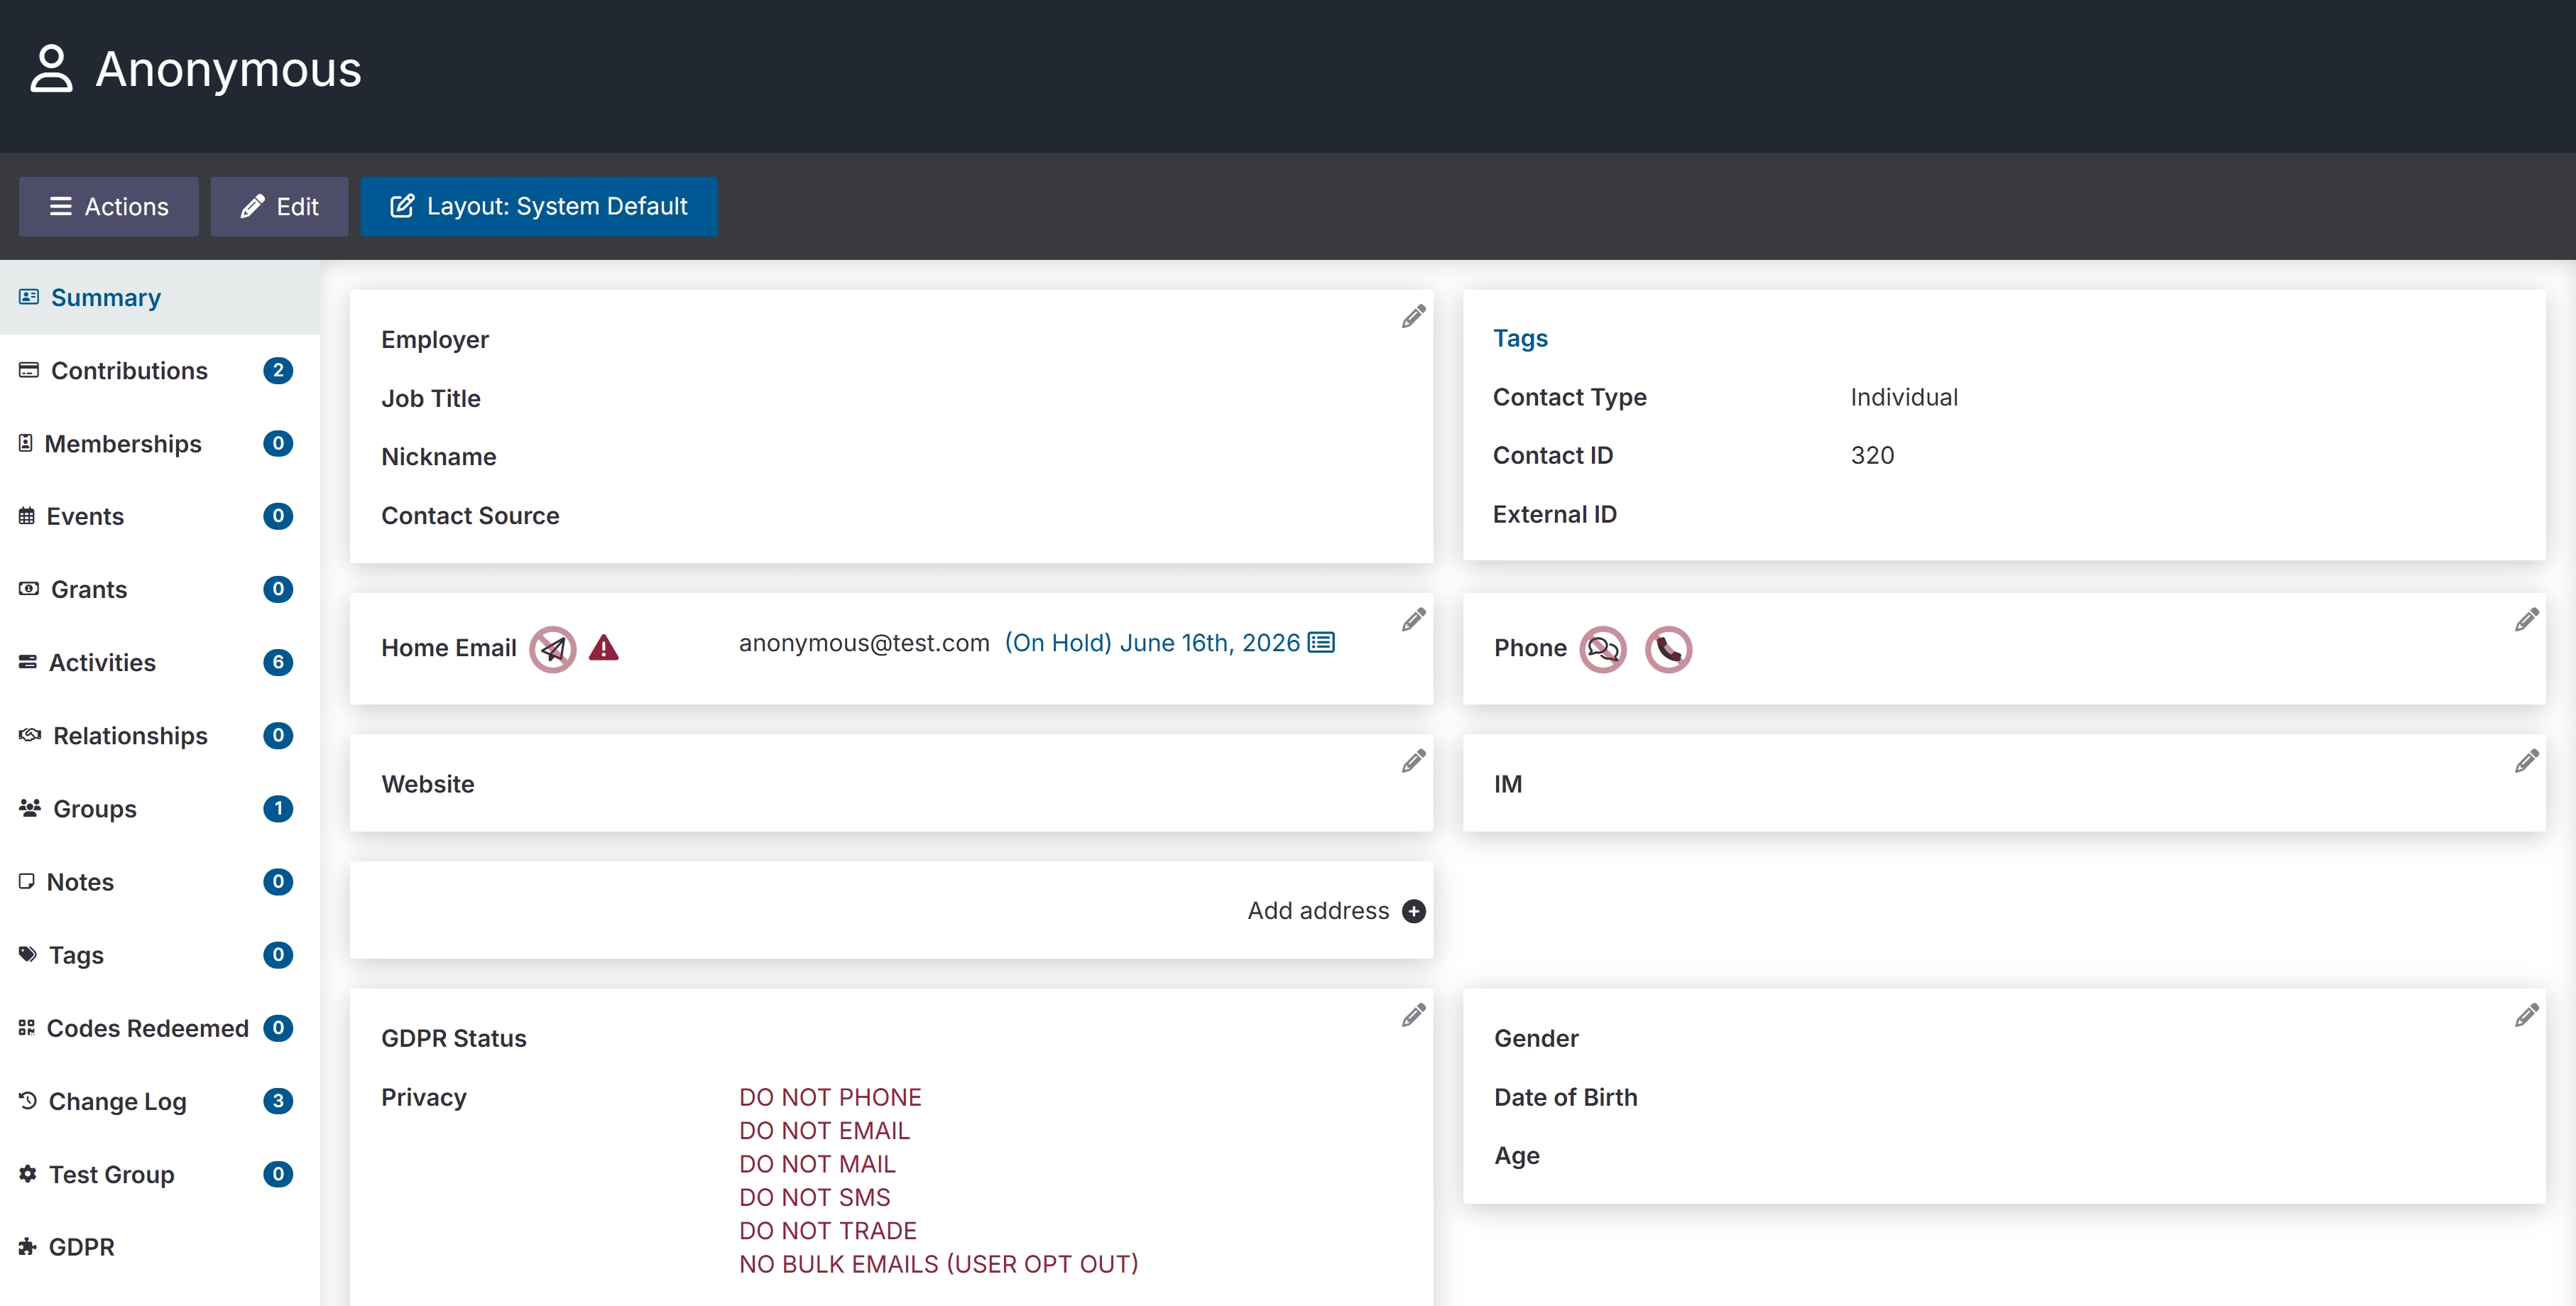Select the Summary tab

click(x=160, y=297)
